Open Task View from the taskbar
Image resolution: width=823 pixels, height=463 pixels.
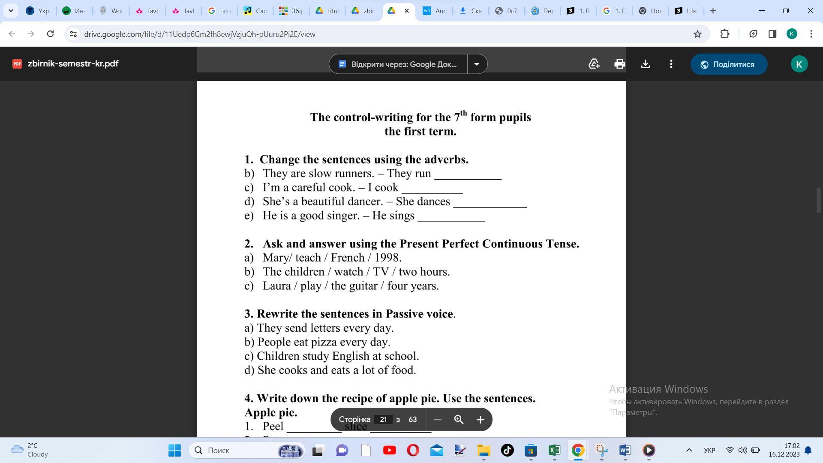click(318, 450)
